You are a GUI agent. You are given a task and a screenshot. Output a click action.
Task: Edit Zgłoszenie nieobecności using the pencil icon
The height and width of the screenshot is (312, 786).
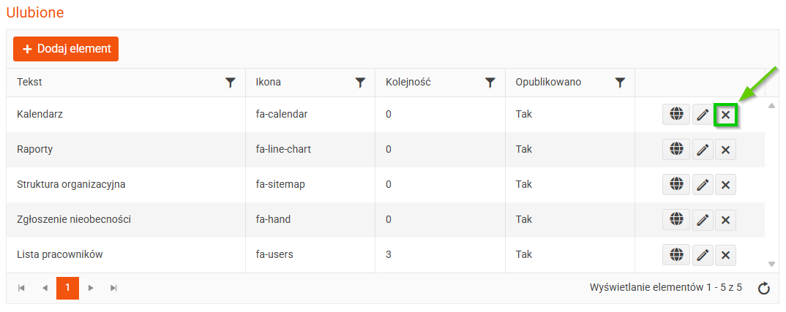coord(703,219)
